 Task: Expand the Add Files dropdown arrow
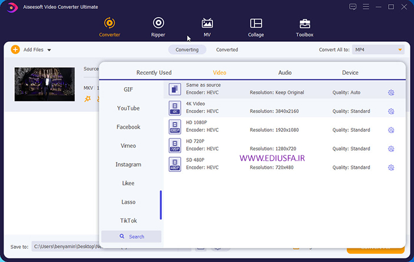pyautogui.click(x=49, y=50)
